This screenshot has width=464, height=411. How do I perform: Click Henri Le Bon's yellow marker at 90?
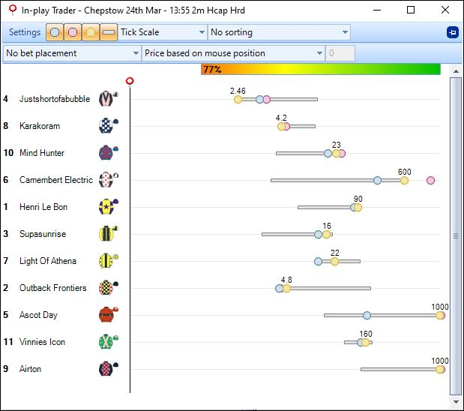[x=358, y=208]
